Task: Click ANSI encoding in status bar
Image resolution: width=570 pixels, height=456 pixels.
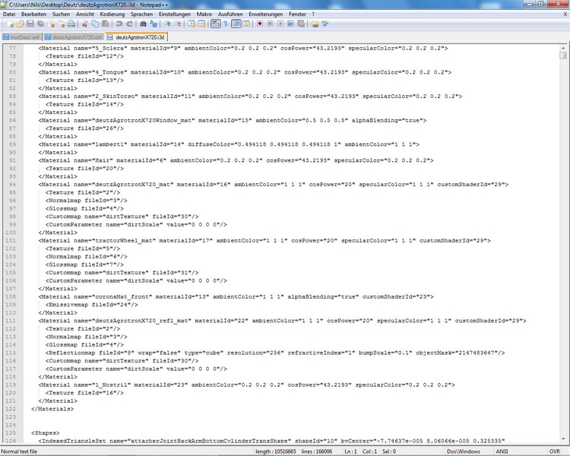Action: tap(502, 451)
